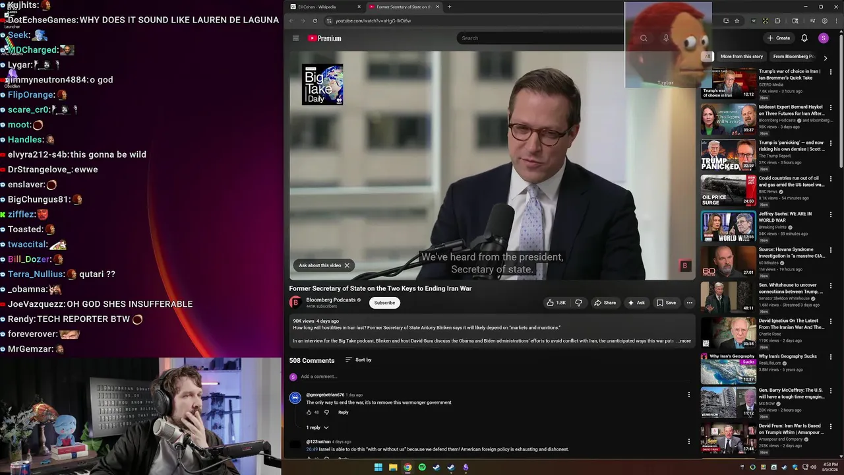Click 'Ask about this video' chip
The width and height of the screenshot is (844, 475).
[320, 265]
